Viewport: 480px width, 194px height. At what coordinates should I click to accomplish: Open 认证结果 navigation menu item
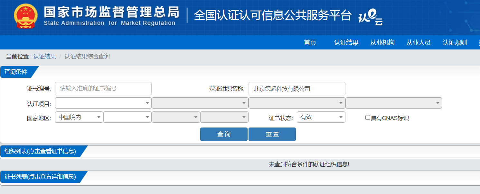click(x=346, y=42)
